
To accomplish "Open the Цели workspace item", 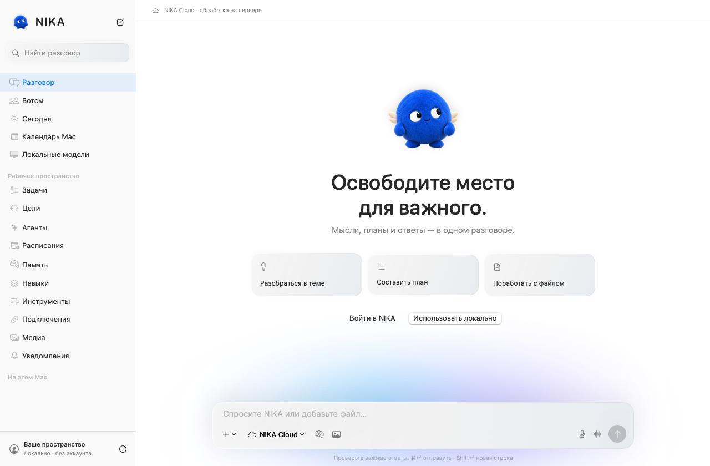I will [68, 208].
